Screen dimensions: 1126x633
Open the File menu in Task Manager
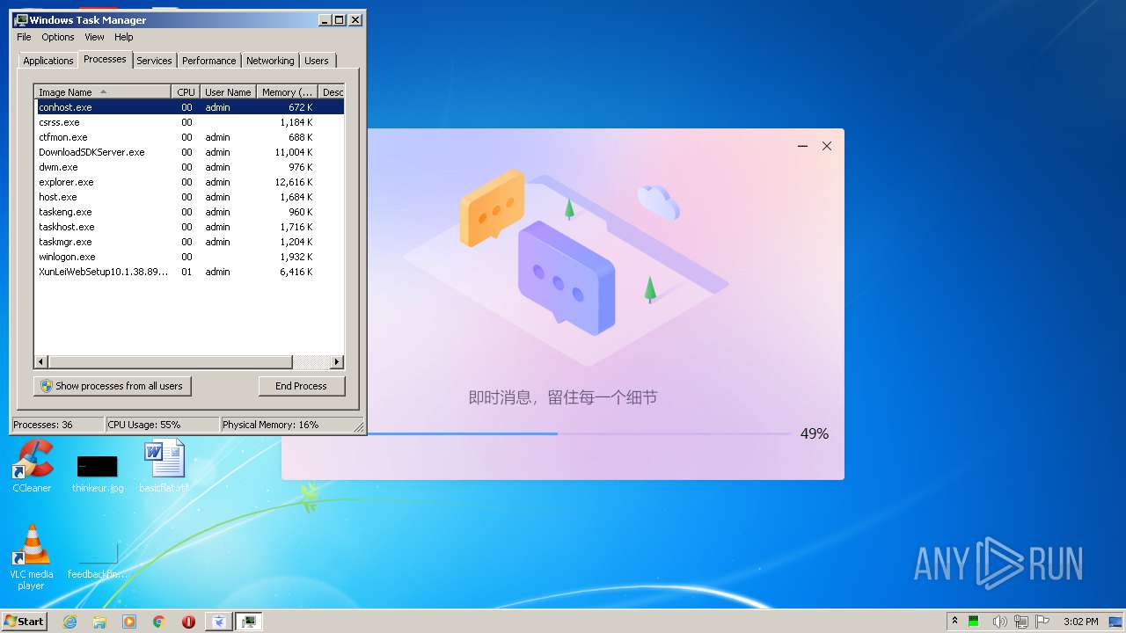tap(24, 37)
